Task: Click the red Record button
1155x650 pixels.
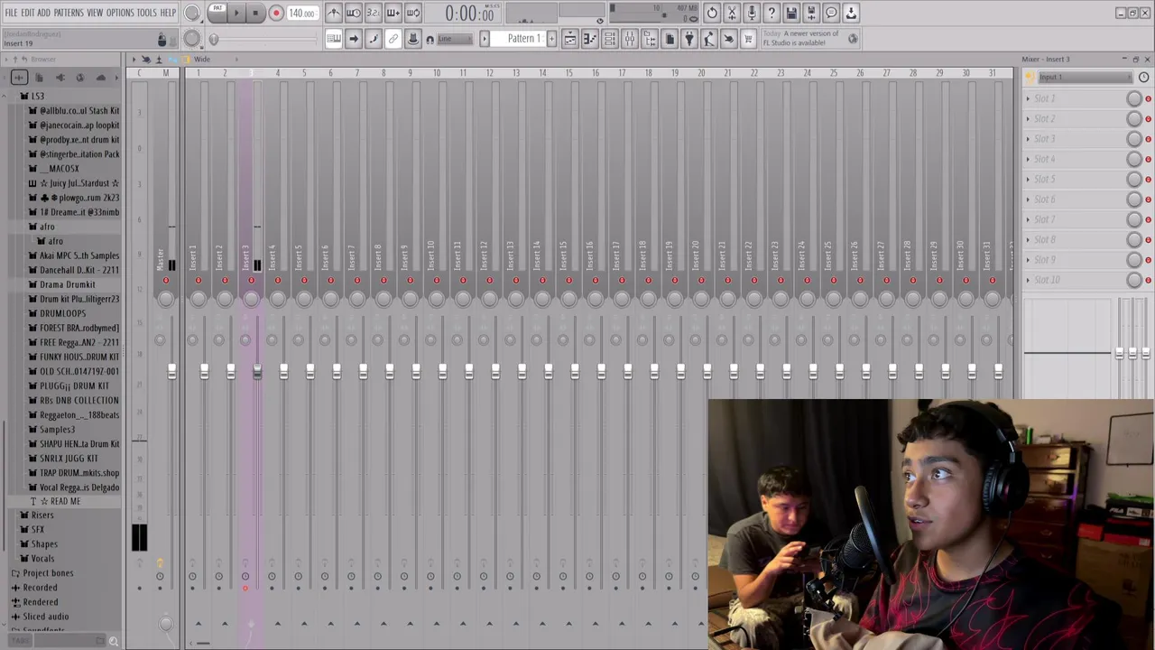Action: (276, 14)
